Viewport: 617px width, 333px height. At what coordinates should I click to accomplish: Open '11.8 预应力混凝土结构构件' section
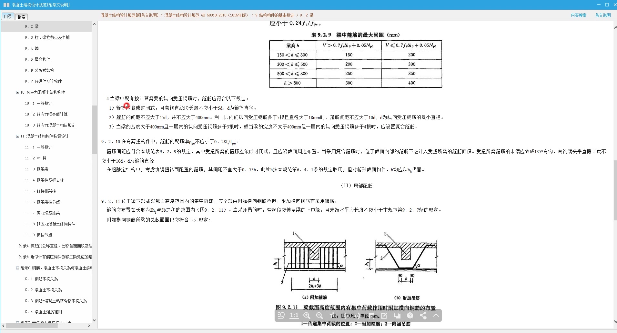coord(50,224)
